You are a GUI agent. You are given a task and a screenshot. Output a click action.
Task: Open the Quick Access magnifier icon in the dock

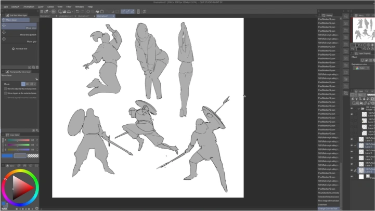(346, 17)
